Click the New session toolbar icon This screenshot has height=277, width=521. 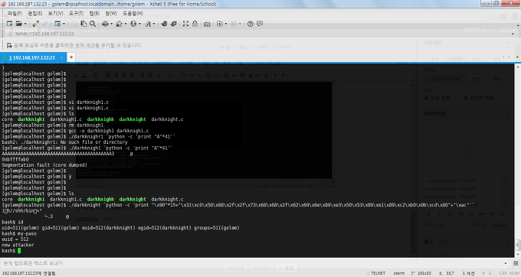10,24
